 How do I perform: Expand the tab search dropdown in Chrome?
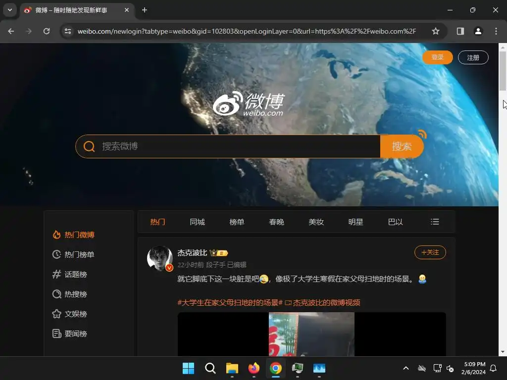click(10, 10)
